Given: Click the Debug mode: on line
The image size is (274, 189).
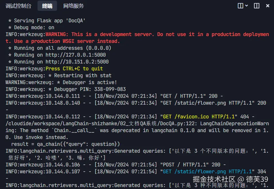Looking at the screenshot, I should 31,27.
